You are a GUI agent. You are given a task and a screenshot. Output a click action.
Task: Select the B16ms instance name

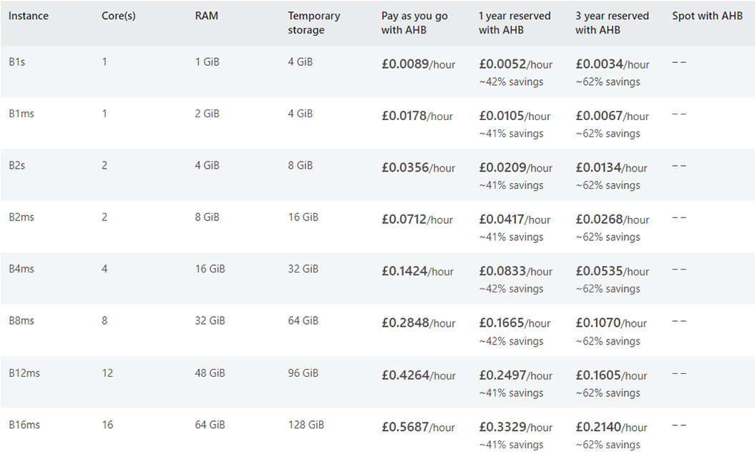(x=24, y=425)
